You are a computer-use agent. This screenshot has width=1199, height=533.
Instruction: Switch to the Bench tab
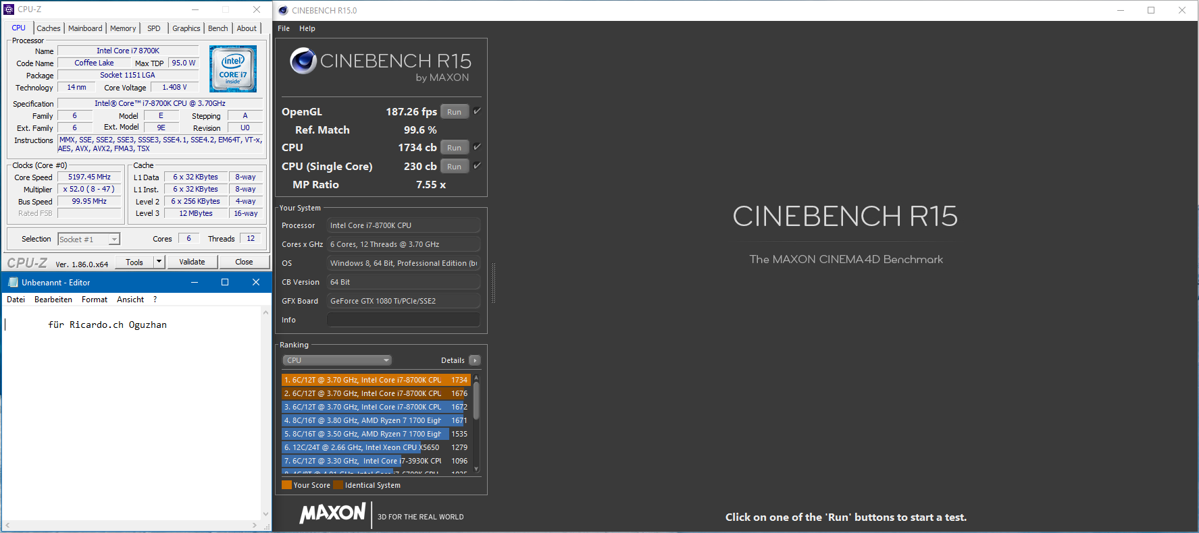point(218,28)
